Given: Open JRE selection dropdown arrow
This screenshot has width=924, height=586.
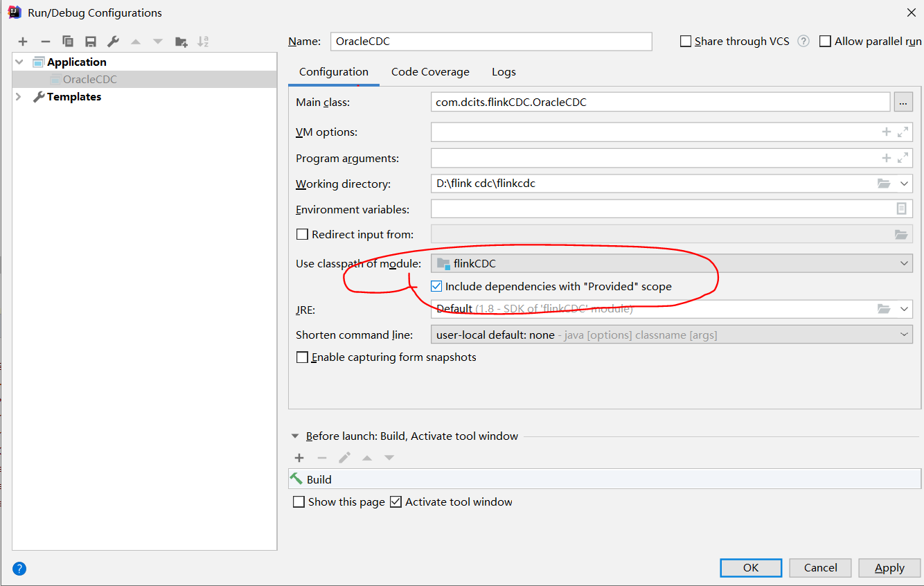Looking at the screenshot, I should (904, 309).
